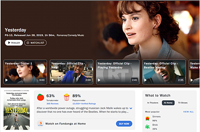The image size is (200, 132).
Task: Open the Yesterday movie poster thumbnail
Action: tap(17, 110)
